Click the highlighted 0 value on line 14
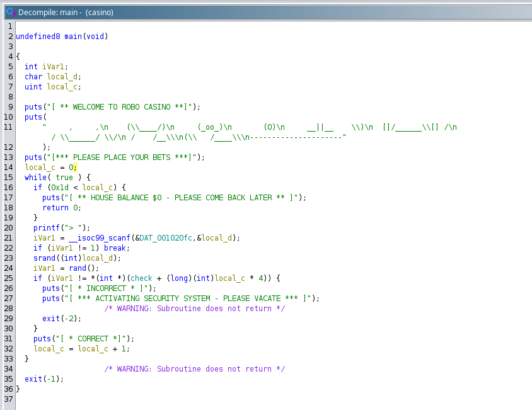The width and height of the screenshot is (532, 410). coord(72,167)
